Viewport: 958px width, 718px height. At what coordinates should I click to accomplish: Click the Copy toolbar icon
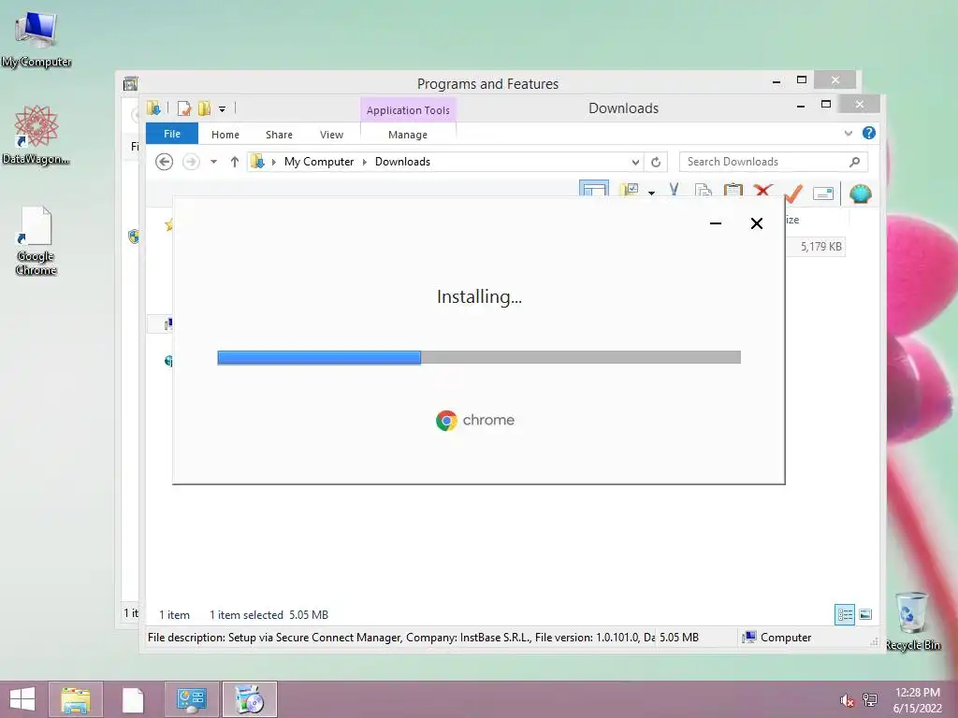[704, 190]
